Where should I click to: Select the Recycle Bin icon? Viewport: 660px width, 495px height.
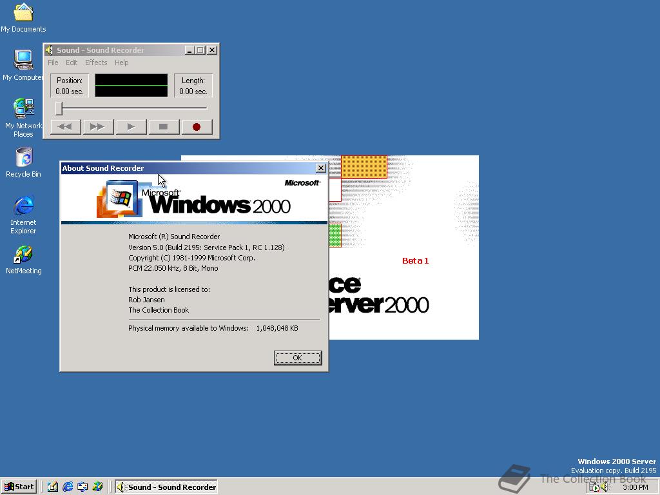click(x=24, y=163)
